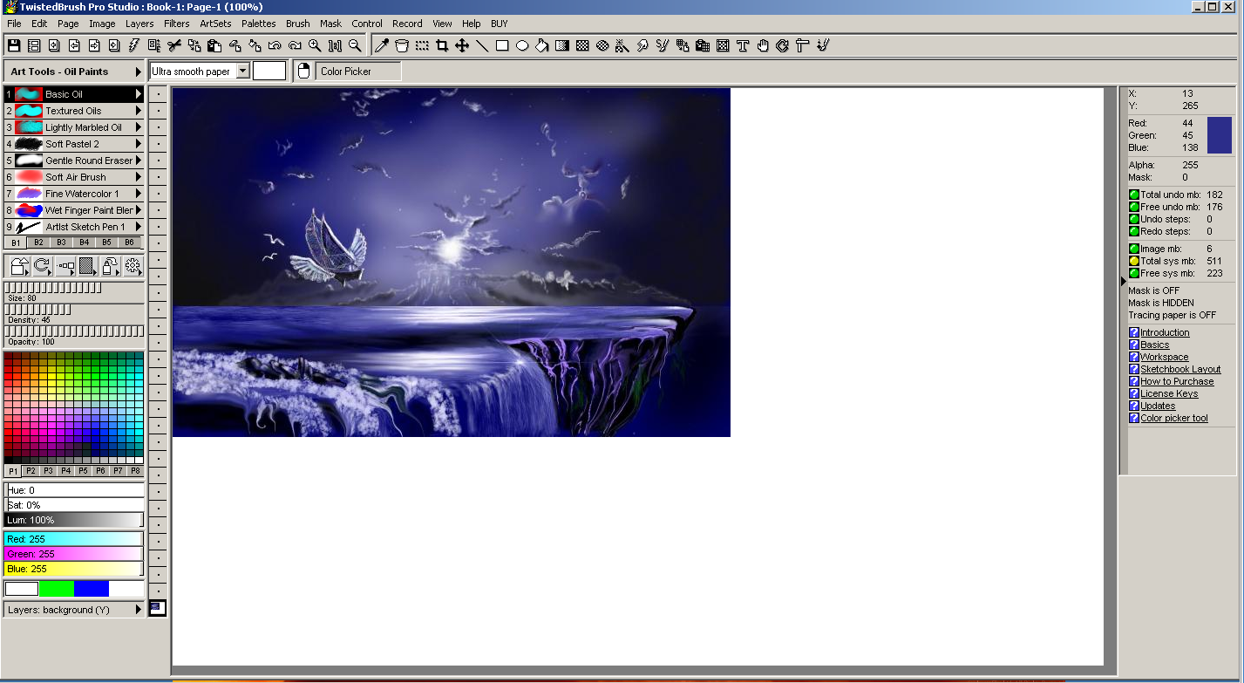Select the Textured Oils brush
The height and width of the screenshot is (683, 1244).
click(73, 111)
